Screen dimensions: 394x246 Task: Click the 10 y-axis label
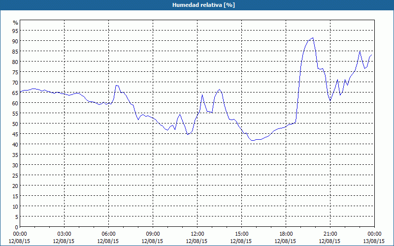15,206
